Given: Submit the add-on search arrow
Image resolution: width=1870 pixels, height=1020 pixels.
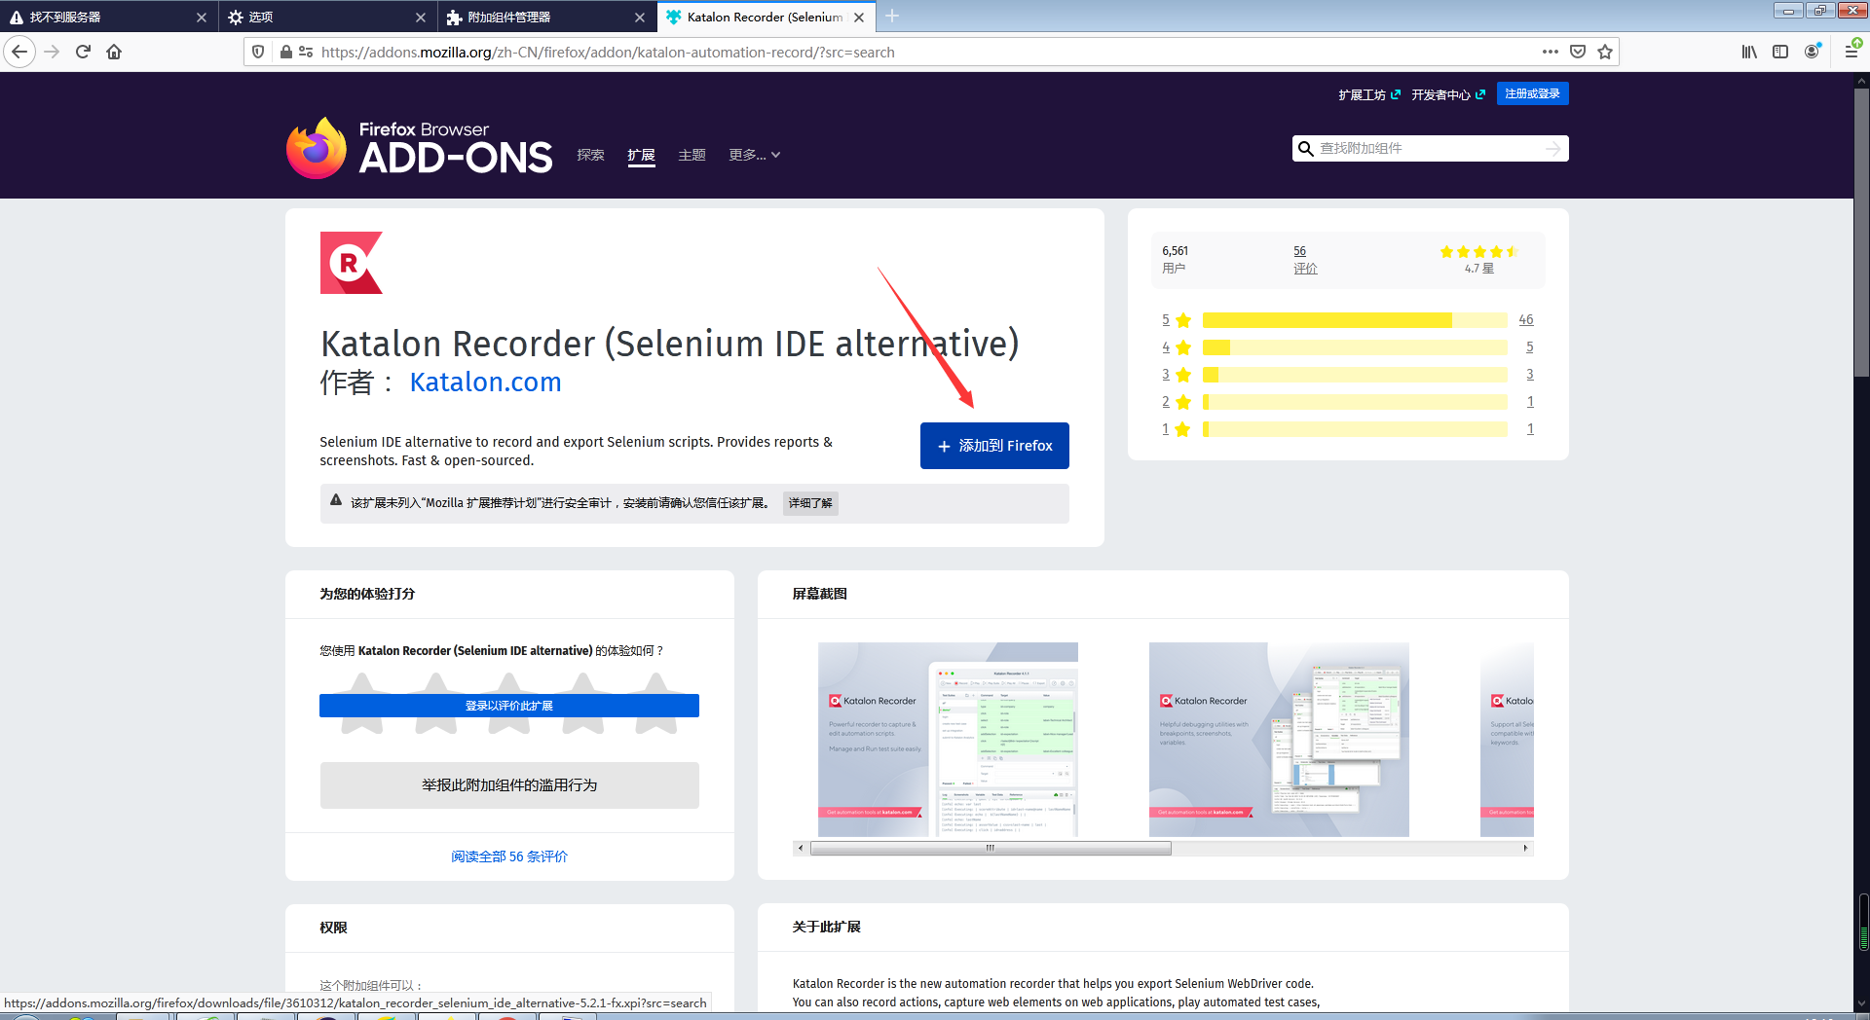Looking at the screenshot, I should click(x=1552, y=148).
